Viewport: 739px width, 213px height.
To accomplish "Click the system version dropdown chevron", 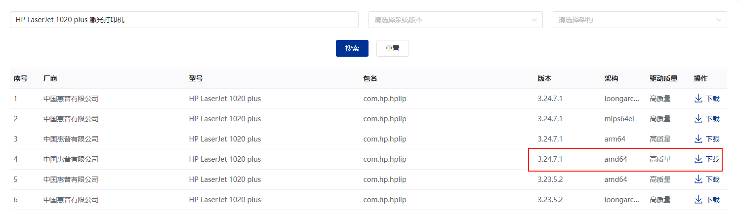I will pyautogui.click(x=534, y=20).
